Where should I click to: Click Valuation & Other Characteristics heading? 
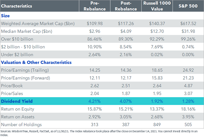coord(36,63)
